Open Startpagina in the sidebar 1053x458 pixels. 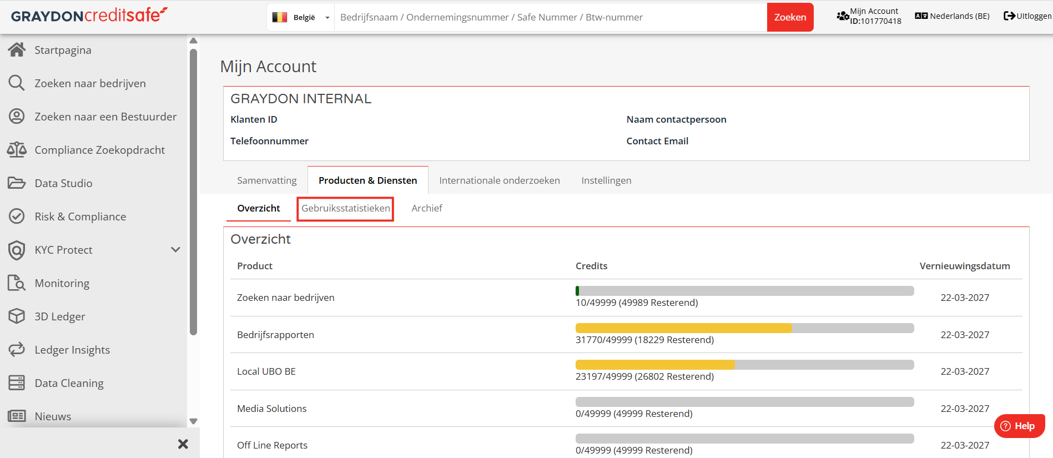pos(63,50)
